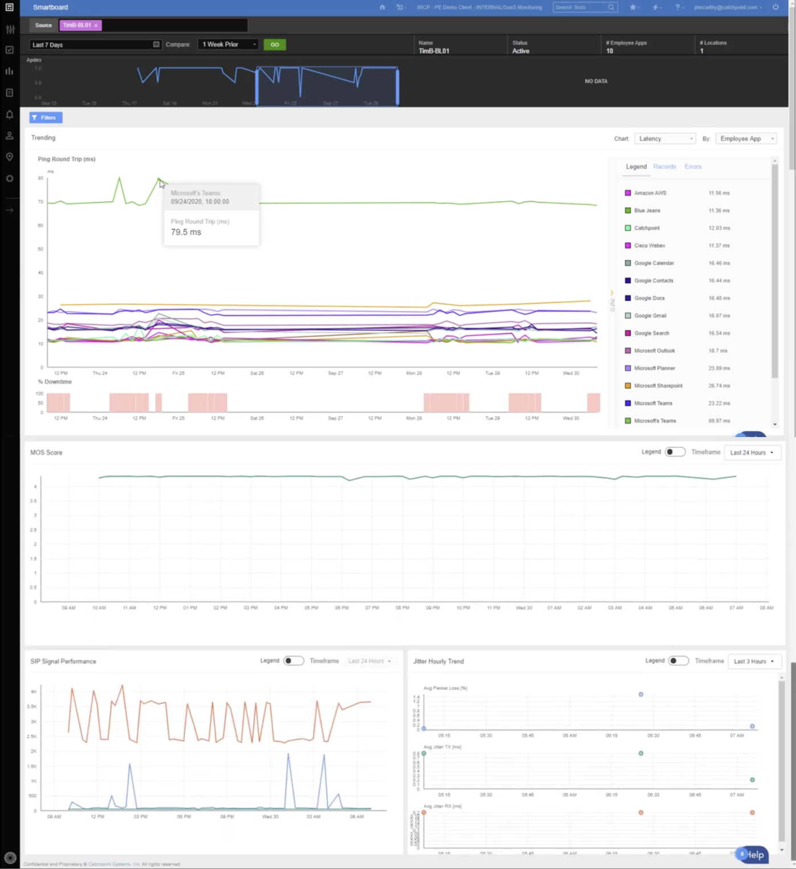This screenshot has width=796, height=869.
Task: Toggle the SIP Signal Performance legend switch
Action: point(293,660)
